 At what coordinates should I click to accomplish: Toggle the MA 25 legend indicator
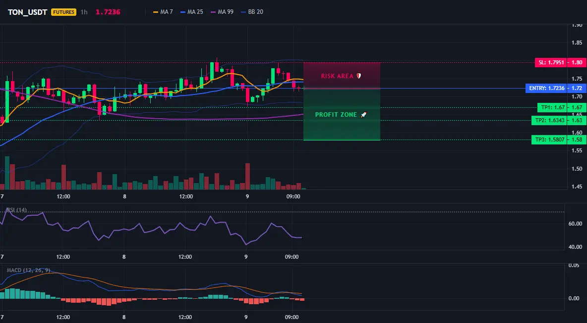(x=192, y=12)
